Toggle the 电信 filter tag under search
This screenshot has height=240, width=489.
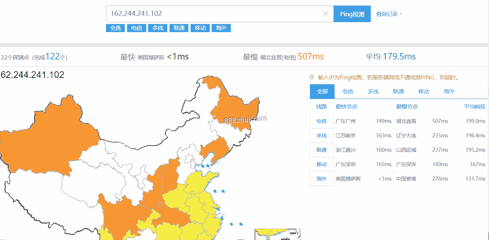pyautogui.click(x=136, y=28)
